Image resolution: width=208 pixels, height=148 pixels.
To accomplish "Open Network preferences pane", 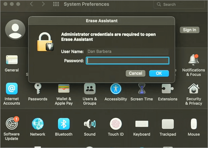I will [x=38, y=124].
